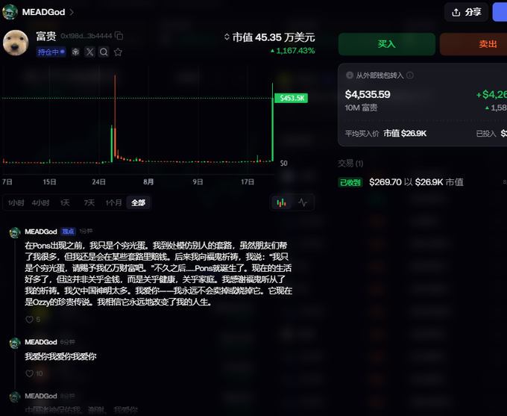Open the cube blockchain explorer icon
The image size is (507, 416).
coord(75,52)
